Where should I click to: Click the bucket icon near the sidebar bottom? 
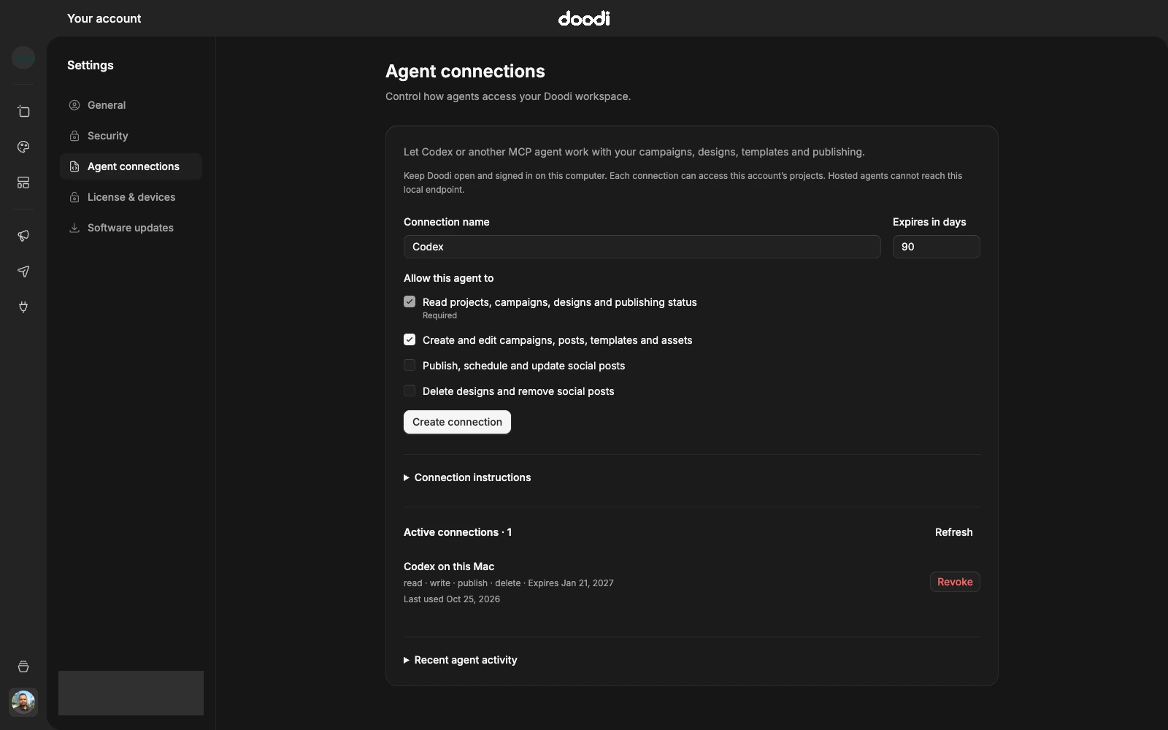[x=23, y=666]
